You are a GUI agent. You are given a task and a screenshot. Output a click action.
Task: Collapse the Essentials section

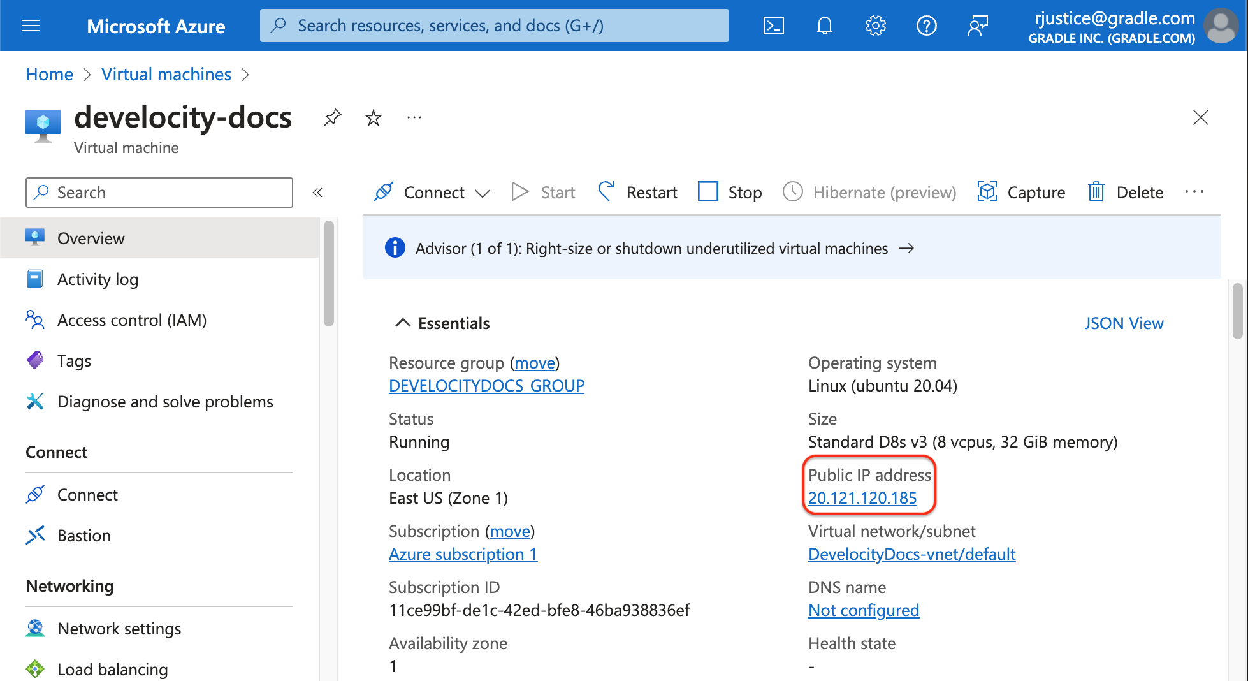[x=402, y=323]
